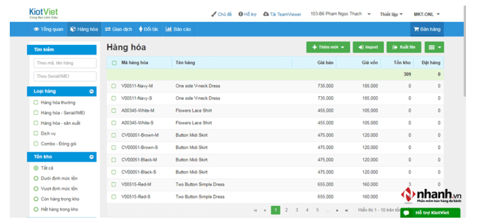Switch to the Báo cáo menu
Image resolution: width=479 pixels, height=222 pixels.
178,29
